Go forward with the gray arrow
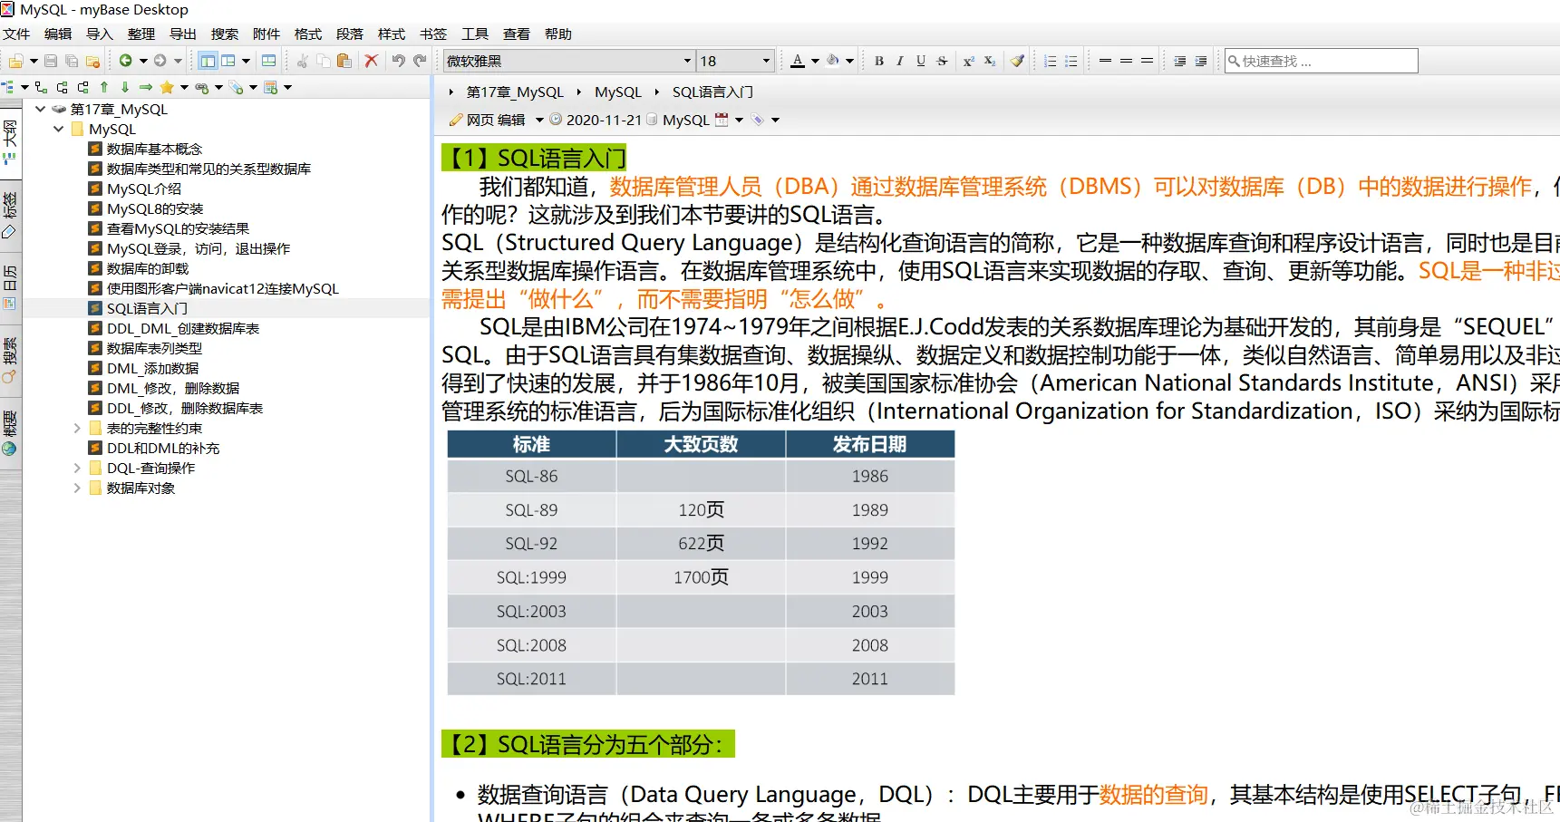The image size is (1560, 822). (x=160, y=61)
